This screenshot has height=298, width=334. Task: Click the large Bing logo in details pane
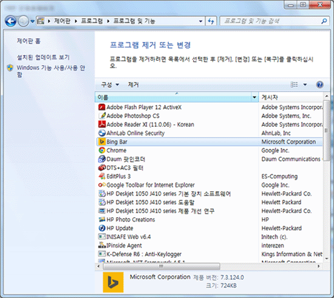pos(113,282)
